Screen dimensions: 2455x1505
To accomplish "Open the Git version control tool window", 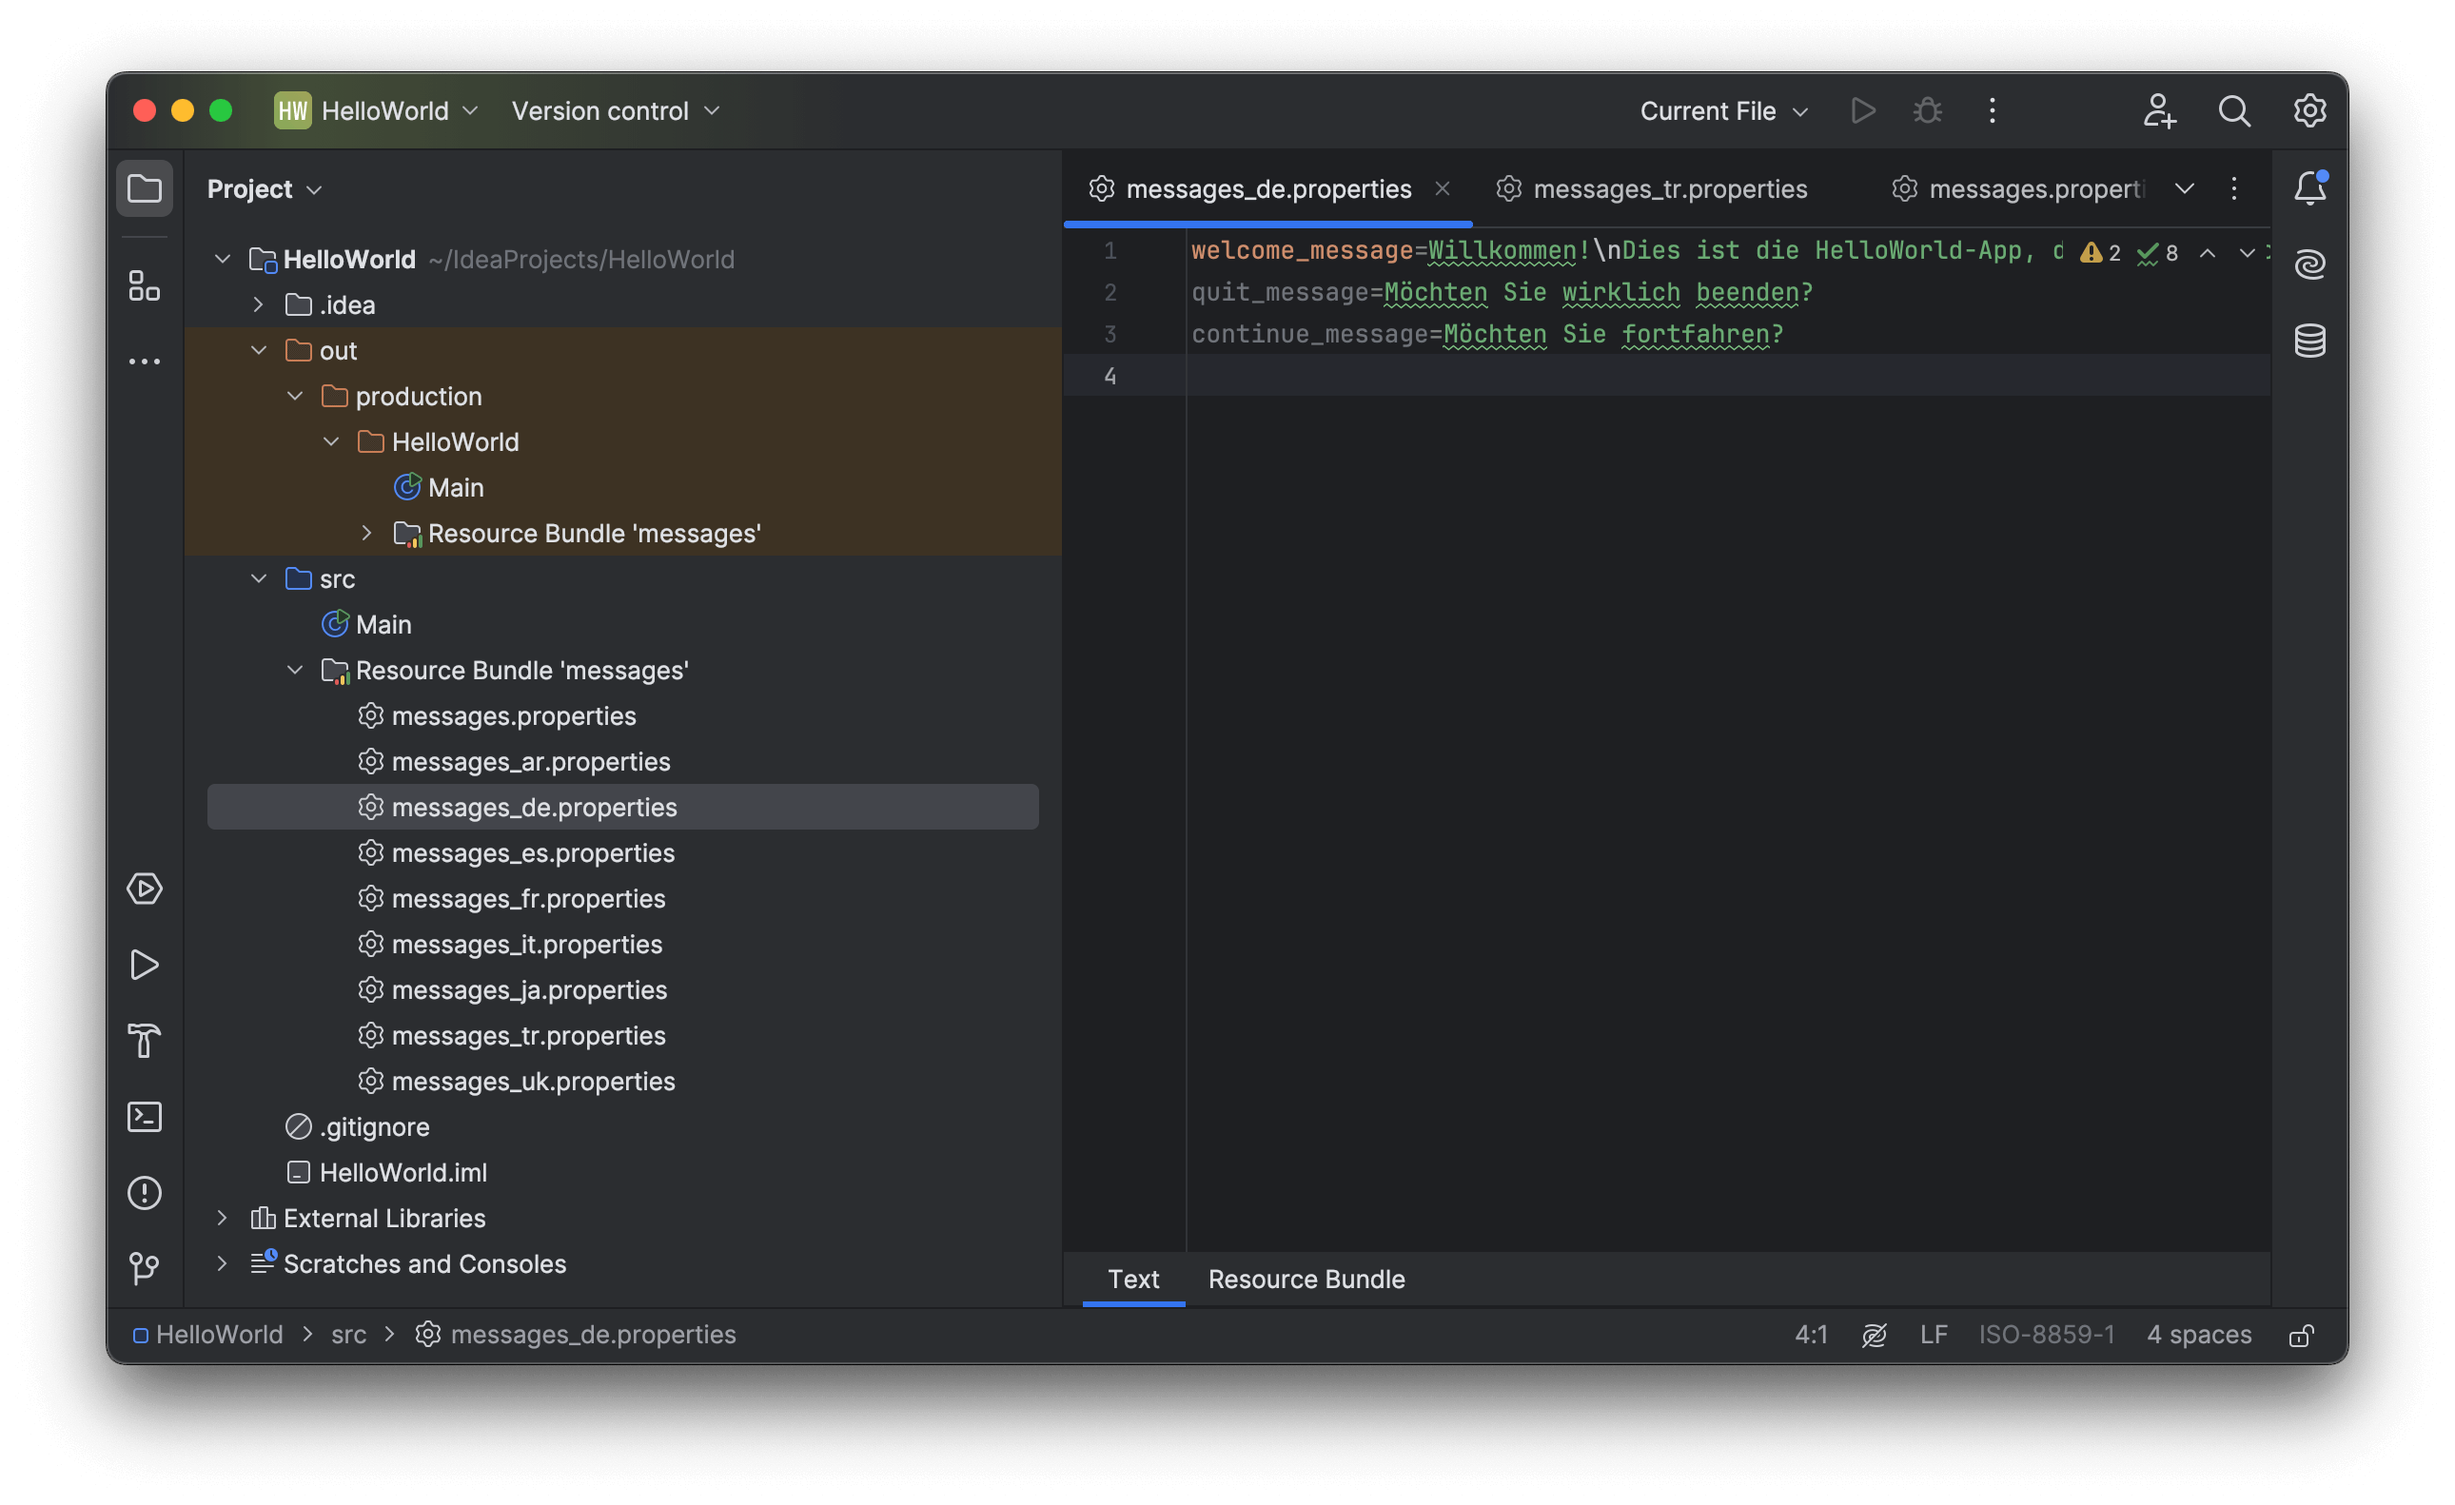I will point(145,1268).
